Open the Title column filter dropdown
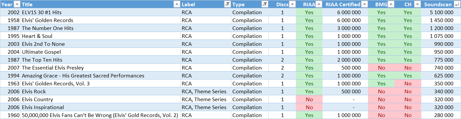The image size is (461, 119). point(176,4)
